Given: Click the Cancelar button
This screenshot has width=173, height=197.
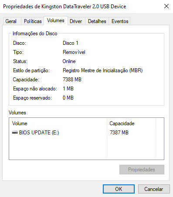Looking at the screenshot, I should click(154, 189).
